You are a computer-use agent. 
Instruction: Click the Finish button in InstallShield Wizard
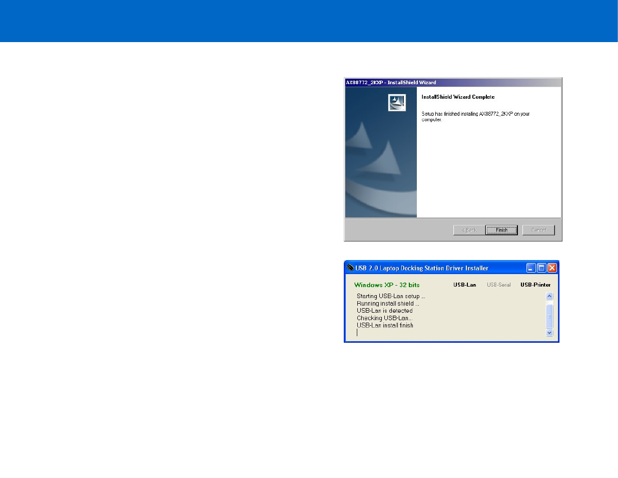[x=501, y=230]
